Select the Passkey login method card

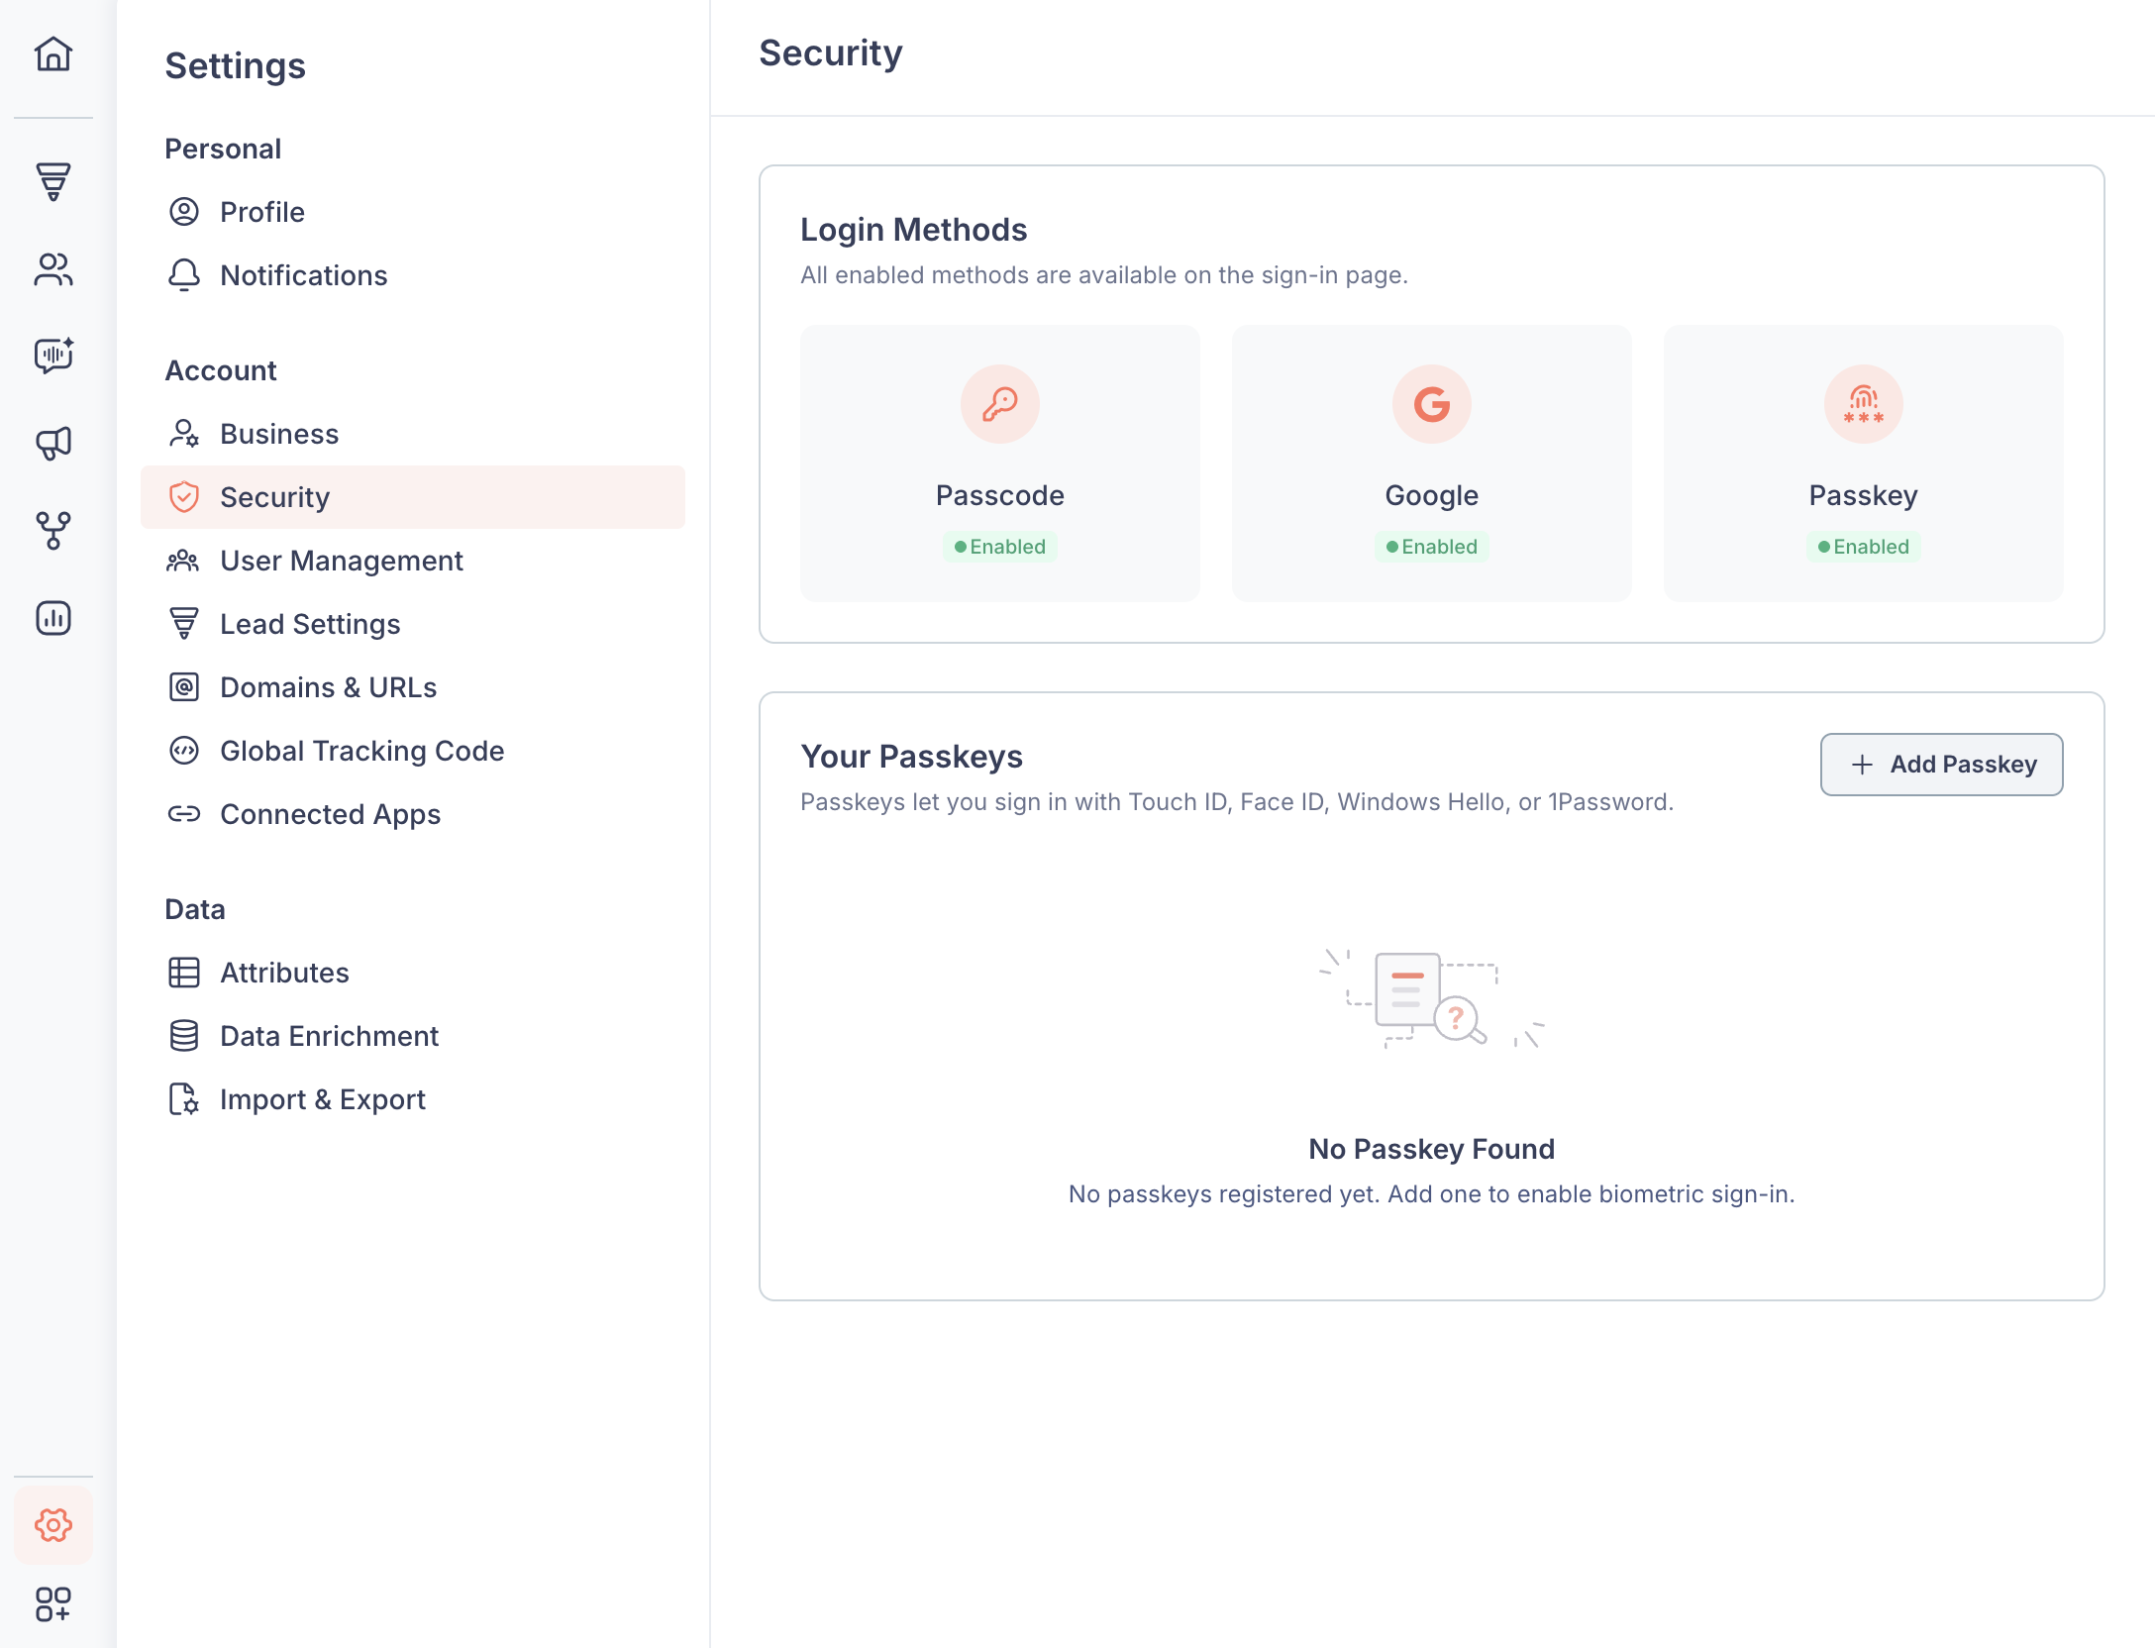(x=1863, y=463)
